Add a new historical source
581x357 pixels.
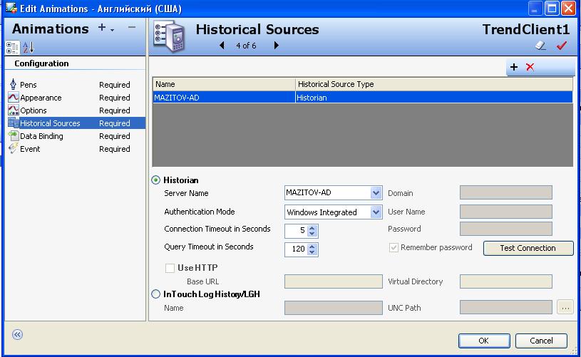514,67
